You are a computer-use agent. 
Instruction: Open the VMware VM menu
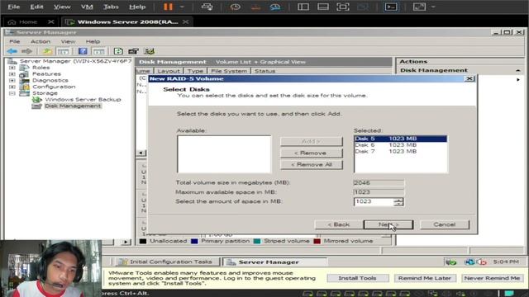click(x=86, y=7)
